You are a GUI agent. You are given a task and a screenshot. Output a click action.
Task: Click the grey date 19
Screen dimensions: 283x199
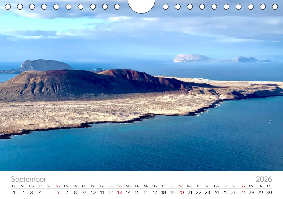172,193
